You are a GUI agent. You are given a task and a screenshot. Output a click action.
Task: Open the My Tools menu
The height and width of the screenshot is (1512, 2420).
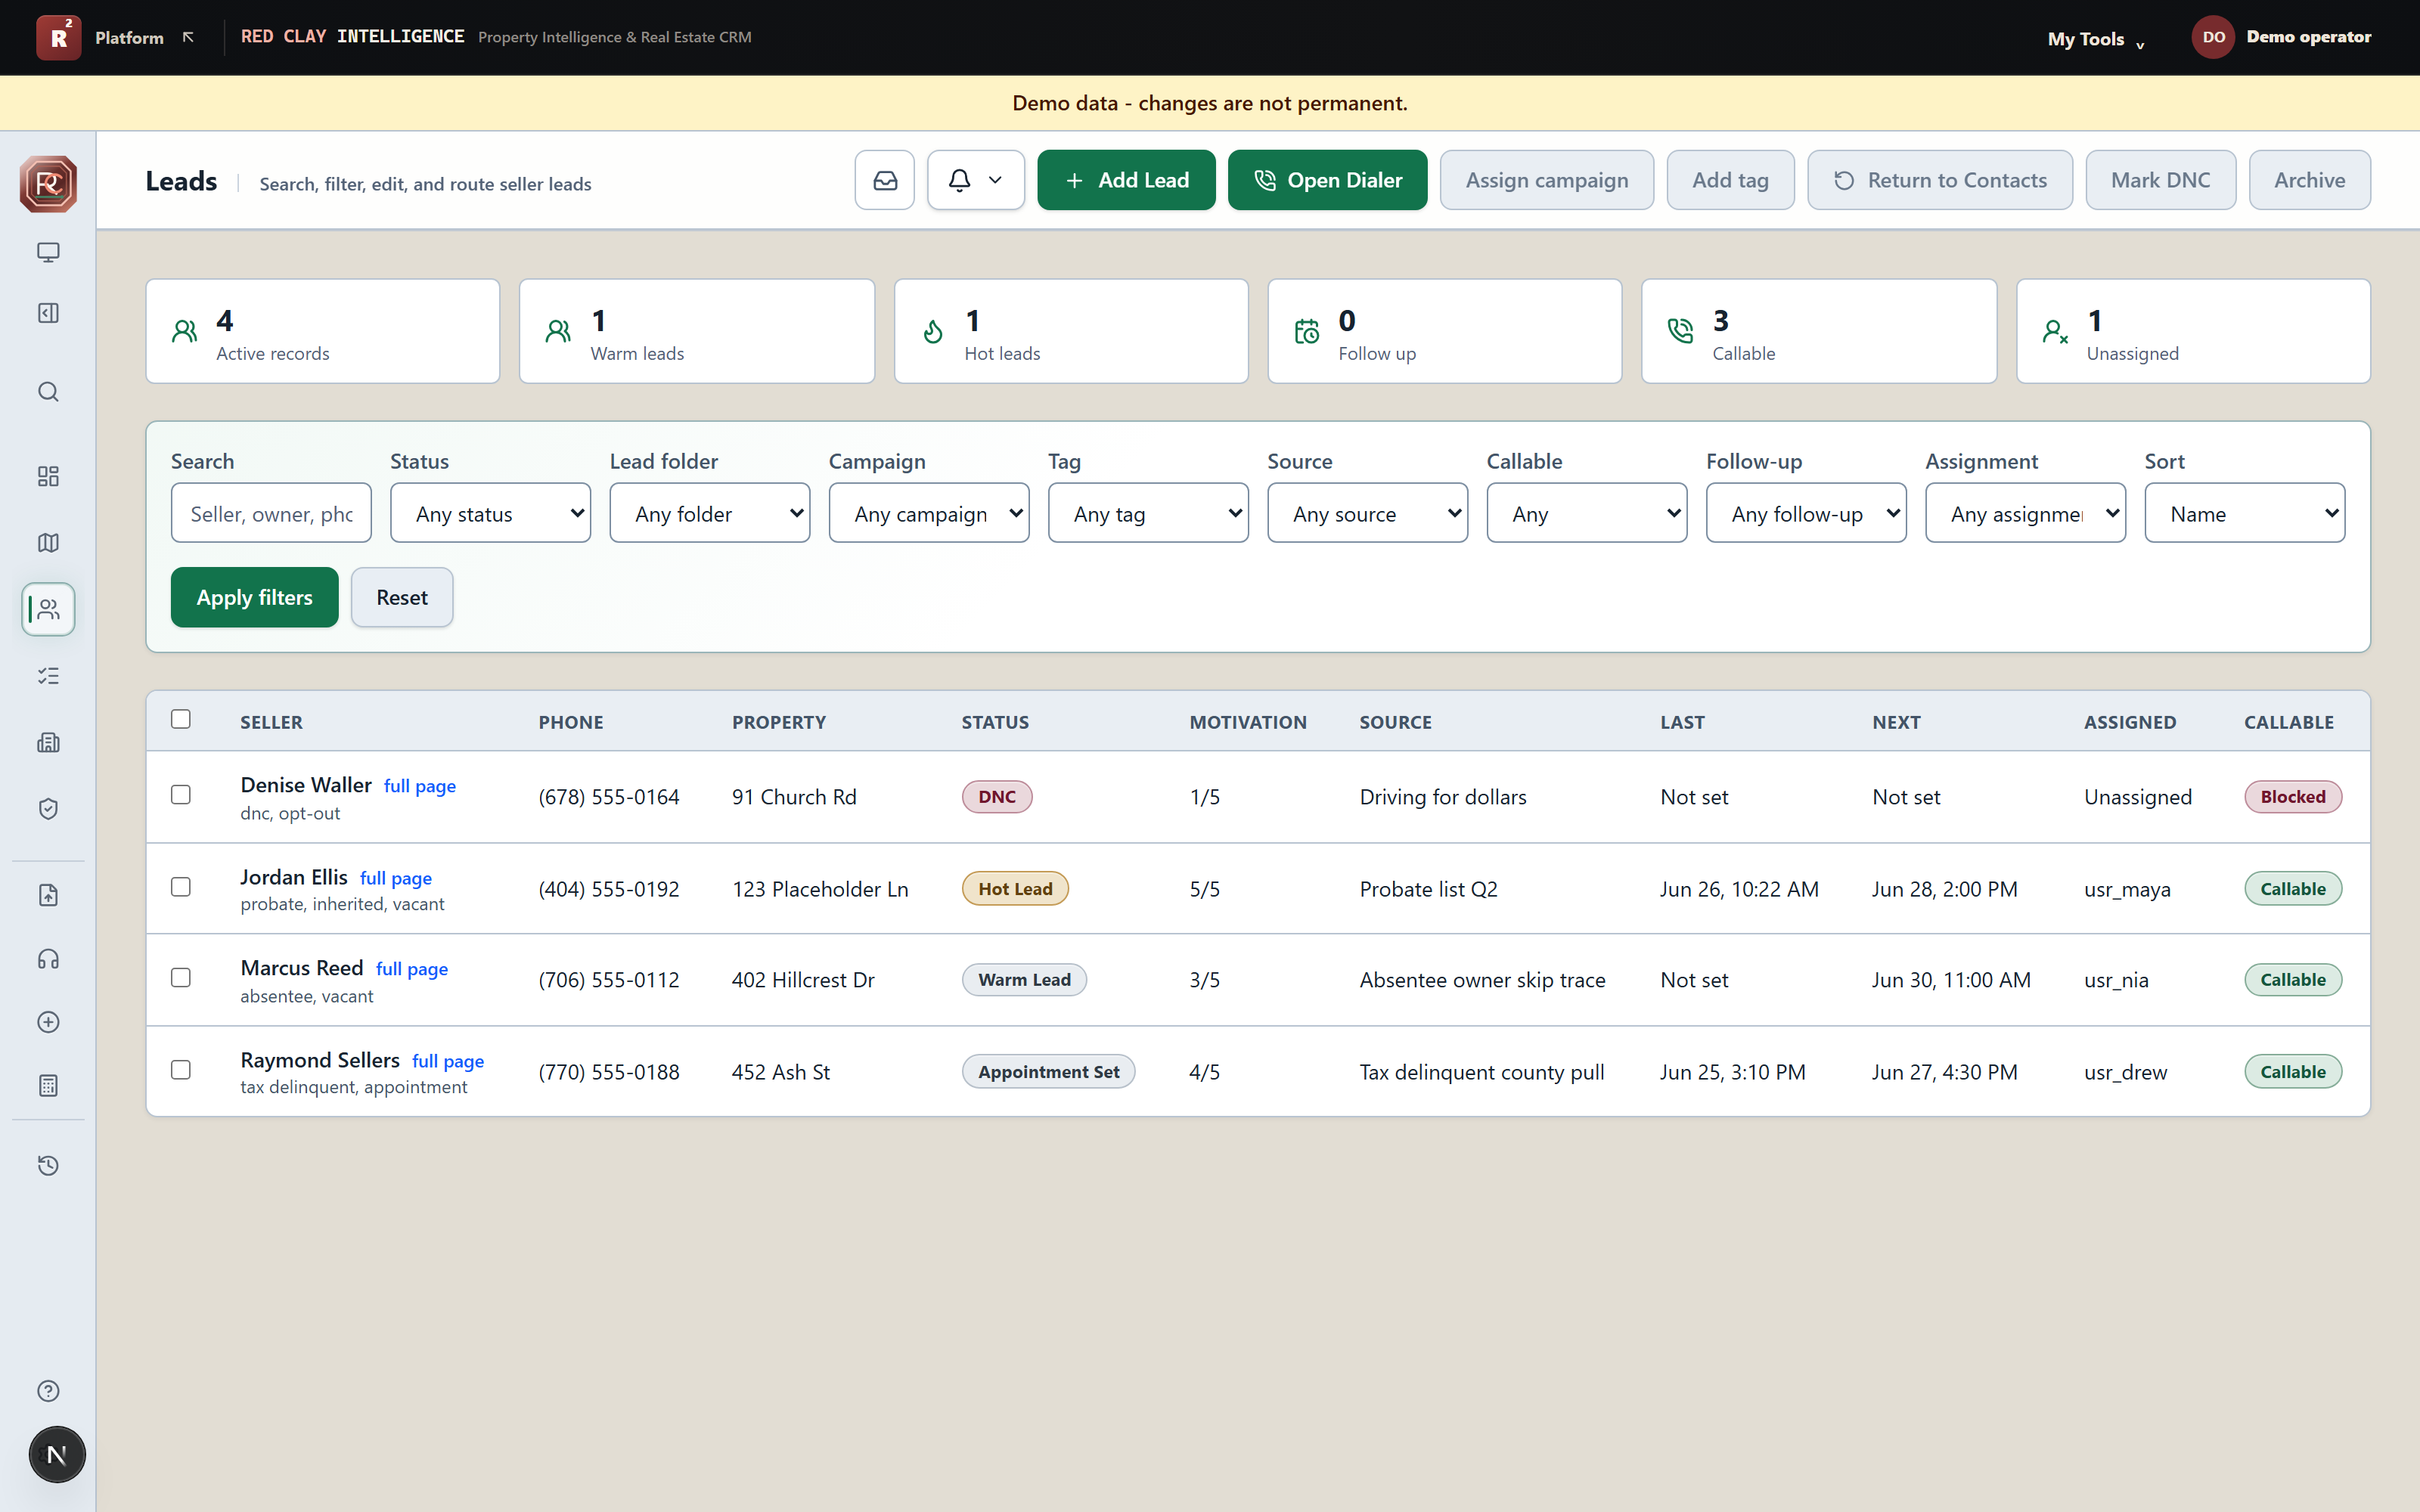[2096, 39]
